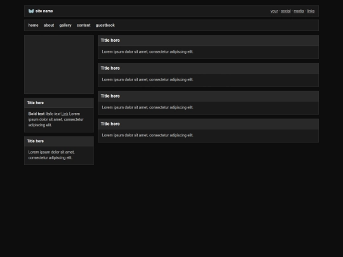Open the content nav item
The height and width of the screenshot is (257, 343).
84,25
